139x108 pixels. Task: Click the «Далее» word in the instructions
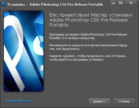coord(69,56)
